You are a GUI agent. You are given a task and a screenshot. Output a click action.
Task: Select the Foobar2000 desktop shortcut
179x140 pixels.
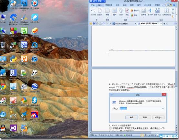(x=35, y=74)
